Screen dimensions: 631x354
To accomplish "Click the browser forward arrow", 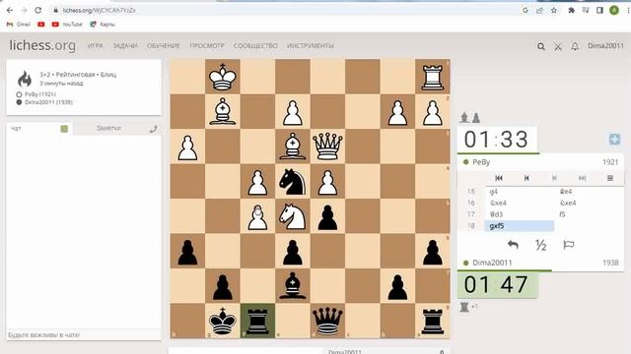I will point(24,10).
